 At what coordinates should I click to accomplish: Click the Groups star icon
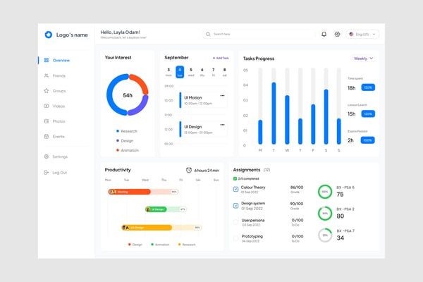47,91
